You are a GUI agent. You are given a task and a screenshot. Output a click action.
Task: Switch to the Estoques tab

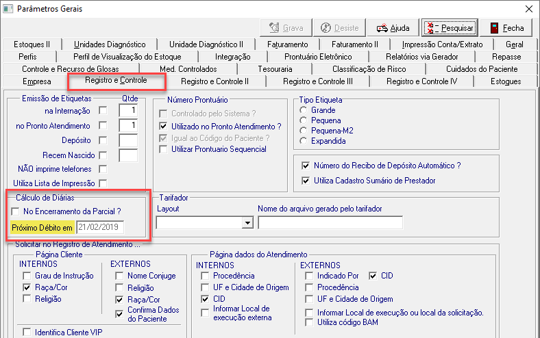click(x=506, y=81)
